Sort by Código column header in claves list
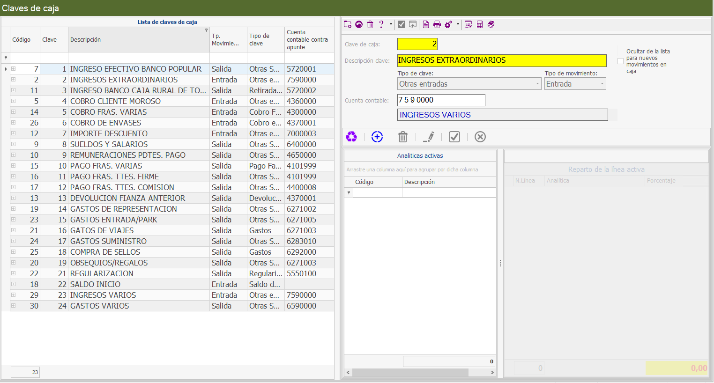This screenshot has height=383, width=714. point(25,40)
